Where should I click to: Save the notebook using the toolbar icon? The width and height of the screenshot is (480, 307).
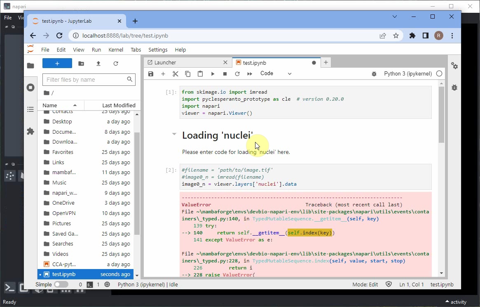[x=151, y=74]
